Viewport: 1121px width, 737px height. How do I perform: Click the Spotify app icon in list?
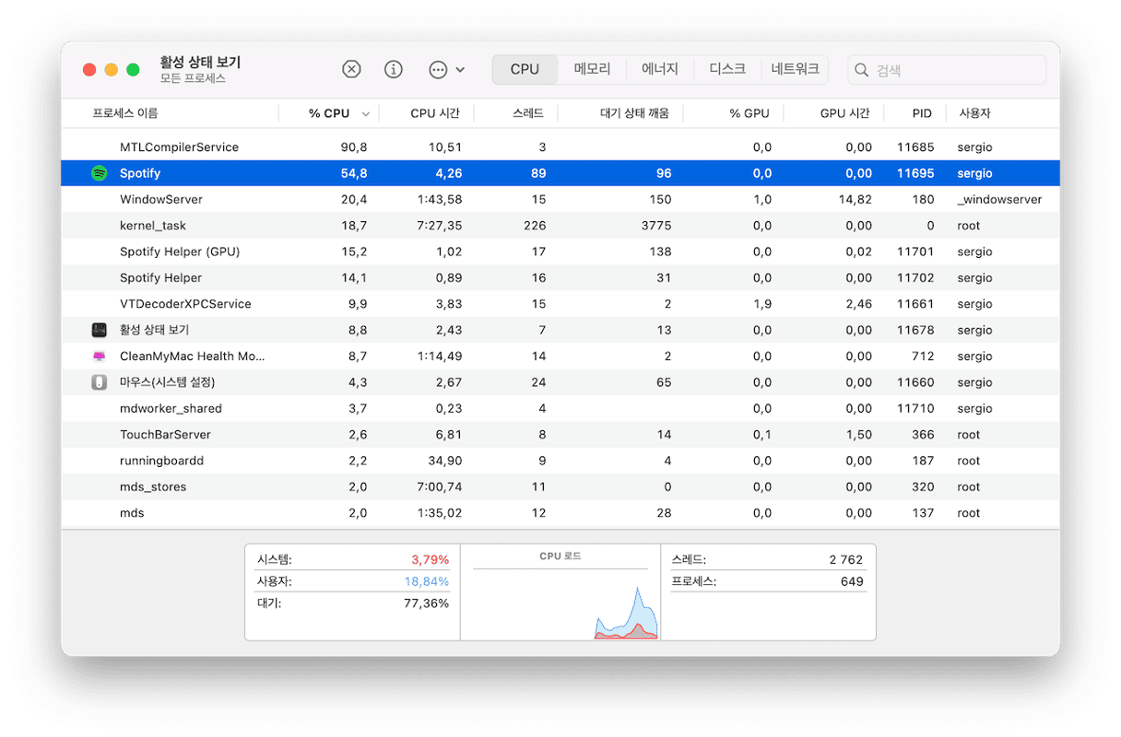click(100, 173)
